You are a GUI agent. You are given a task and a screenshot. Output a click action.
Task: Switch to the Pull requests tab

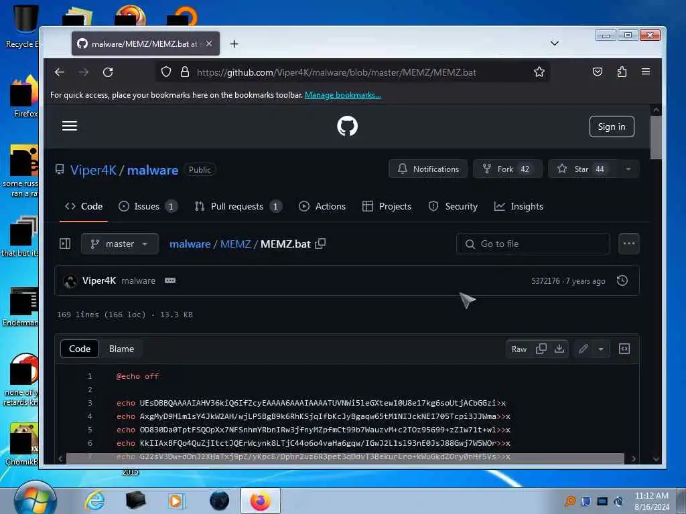[238, 206]
